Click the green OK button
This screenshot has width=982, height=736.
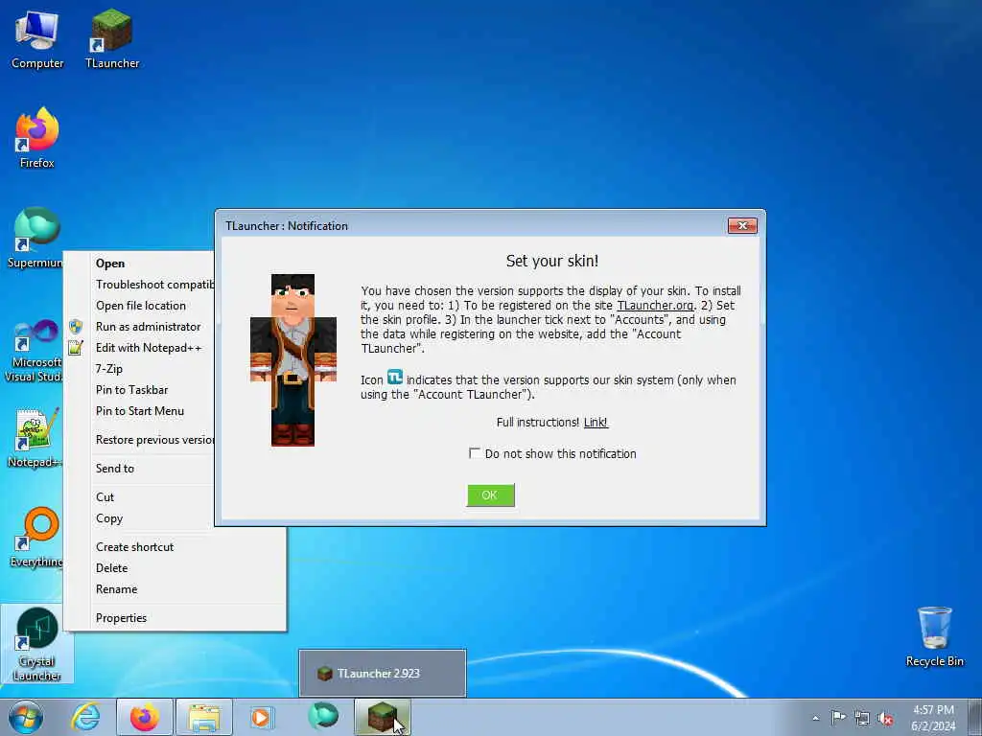490,495
